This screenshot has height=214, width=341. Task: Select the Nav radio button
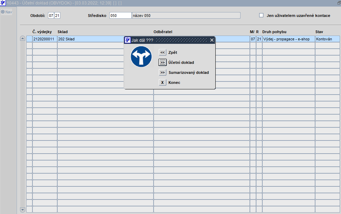pos(3,12)
